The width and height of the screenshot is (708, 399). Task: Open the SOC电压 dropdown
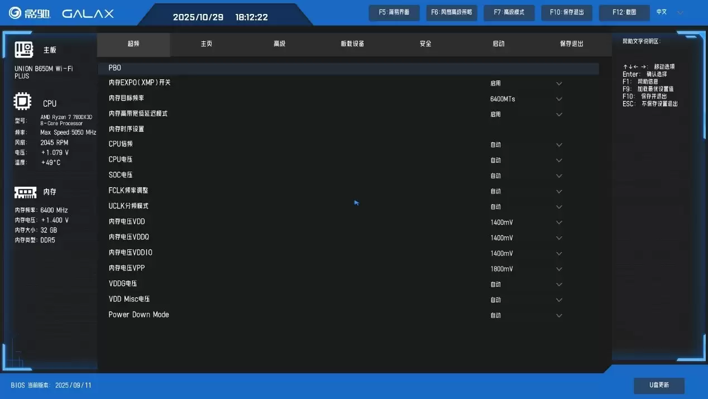(x=558, y=175)
